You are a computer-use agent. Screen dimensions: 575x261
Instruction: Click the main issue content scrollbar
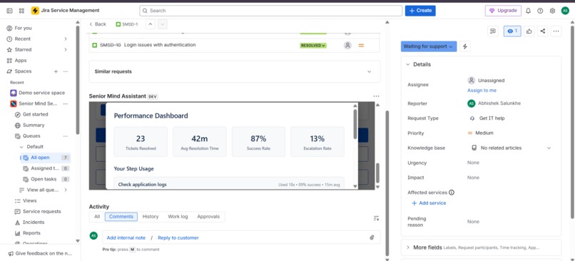point(387,183)
